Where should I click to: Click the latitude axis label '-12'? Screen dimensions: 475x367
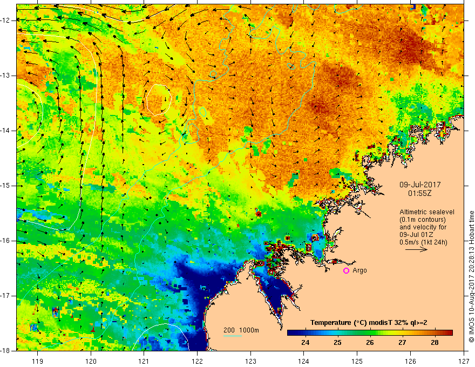5,21
